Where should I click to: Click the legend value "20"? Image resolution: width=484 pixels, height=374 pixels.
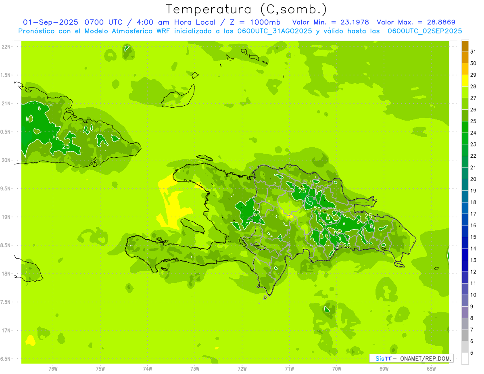point(474,179)
